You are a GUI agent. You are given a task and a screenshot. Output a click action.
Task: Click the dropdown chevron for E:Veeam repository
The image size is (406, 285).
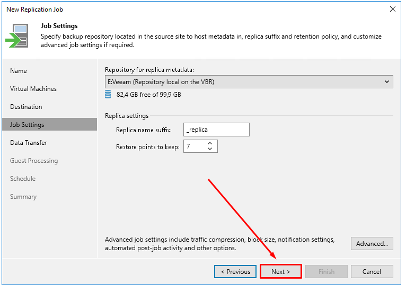point(386,82)
